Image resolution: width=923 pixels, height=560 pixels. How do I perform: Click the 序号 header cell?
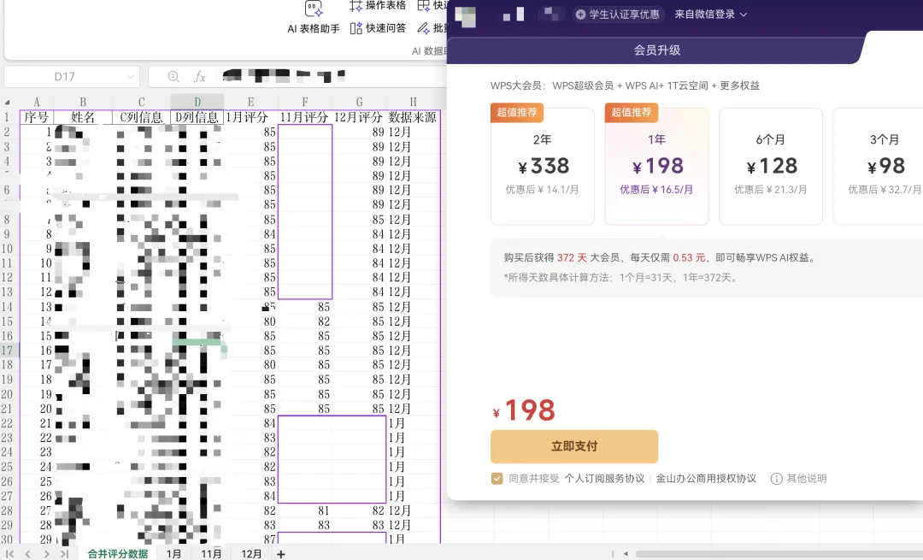click(37, 117)
